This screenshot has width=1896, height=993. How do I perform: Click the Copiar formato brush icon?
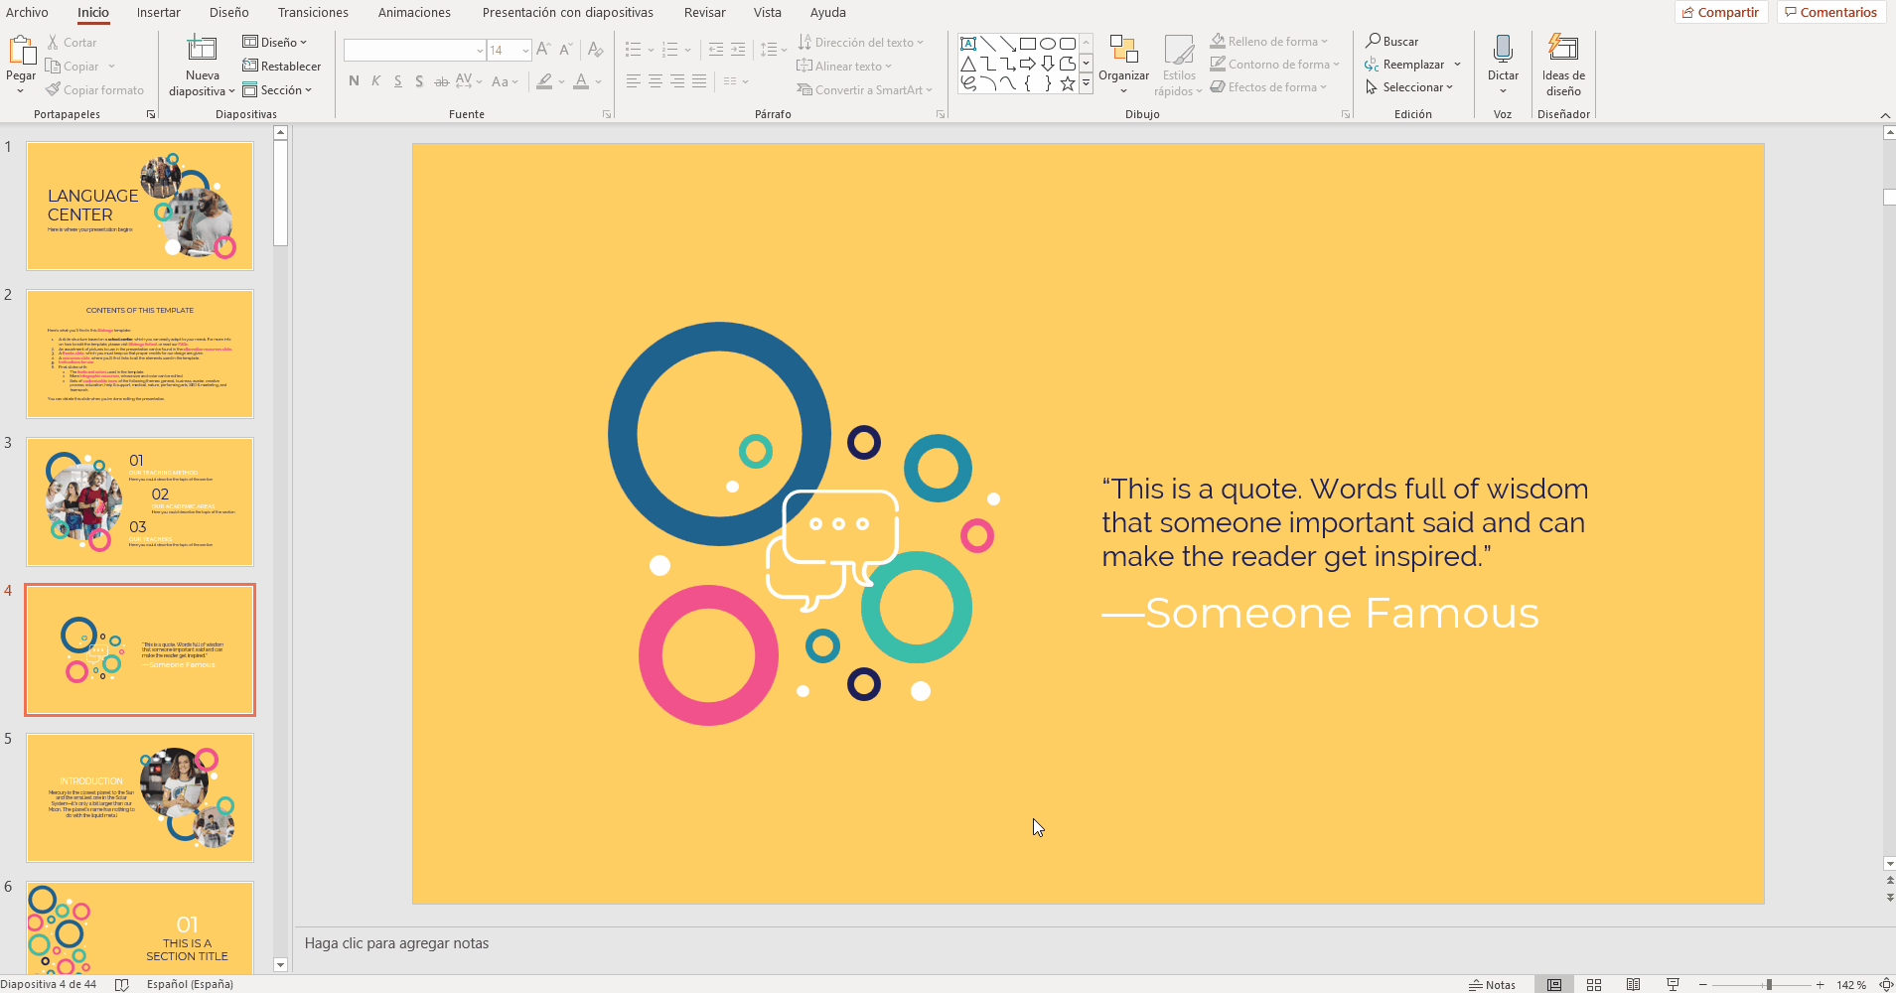[x=53, y=90]
